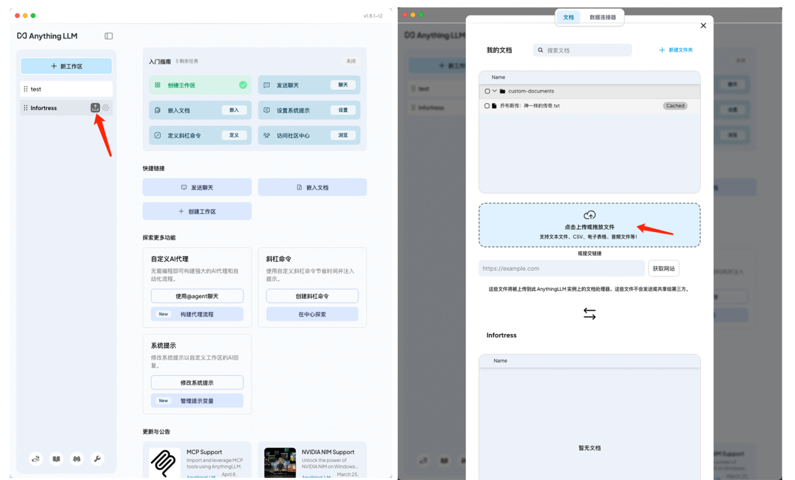
Task: Click the custom-documents folder icon
Action: [503, 91]
